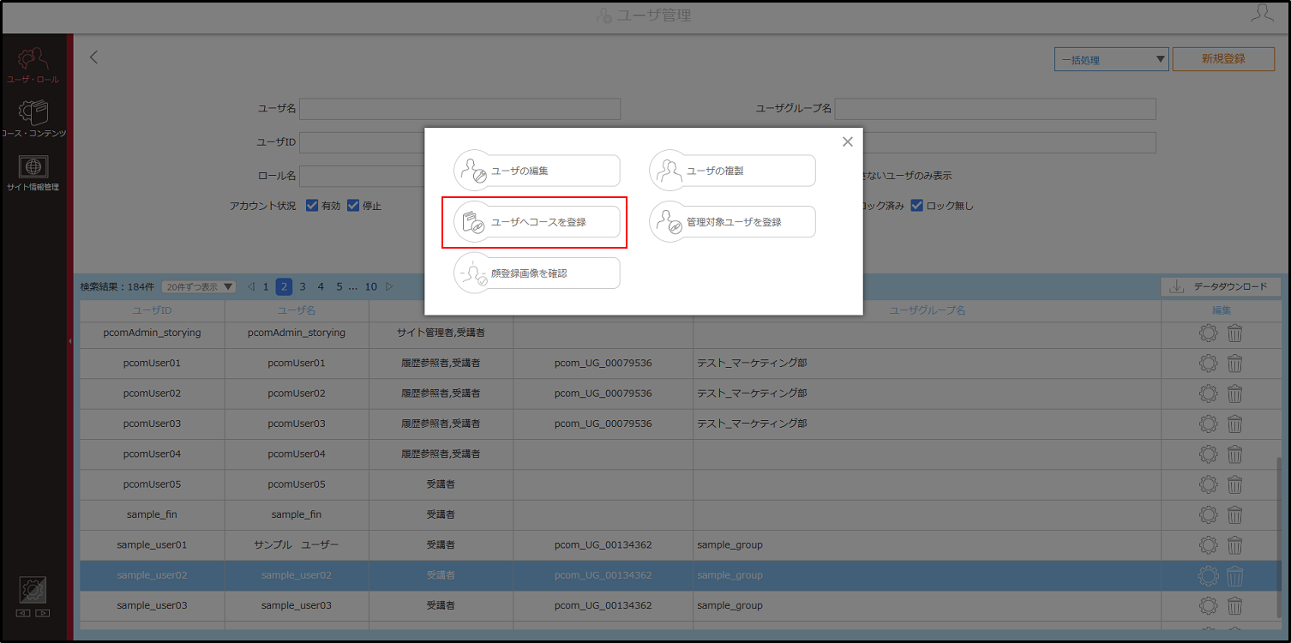Toggle the 停止 account status checkbox

pyautogui.click(x=353, y=206)
